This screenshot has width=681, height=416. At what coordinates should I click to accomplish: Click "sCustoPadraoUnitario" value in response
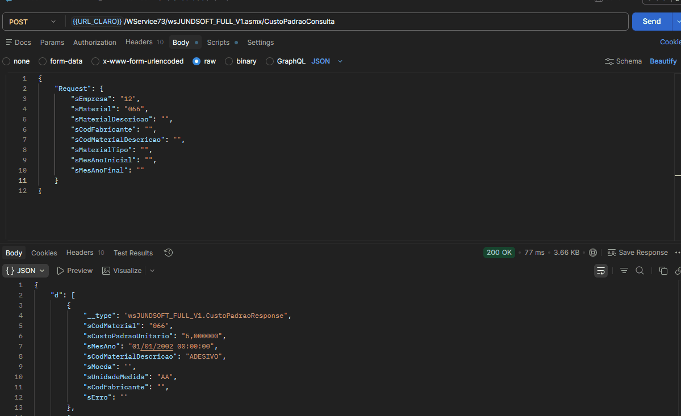(x=202, y=336)
